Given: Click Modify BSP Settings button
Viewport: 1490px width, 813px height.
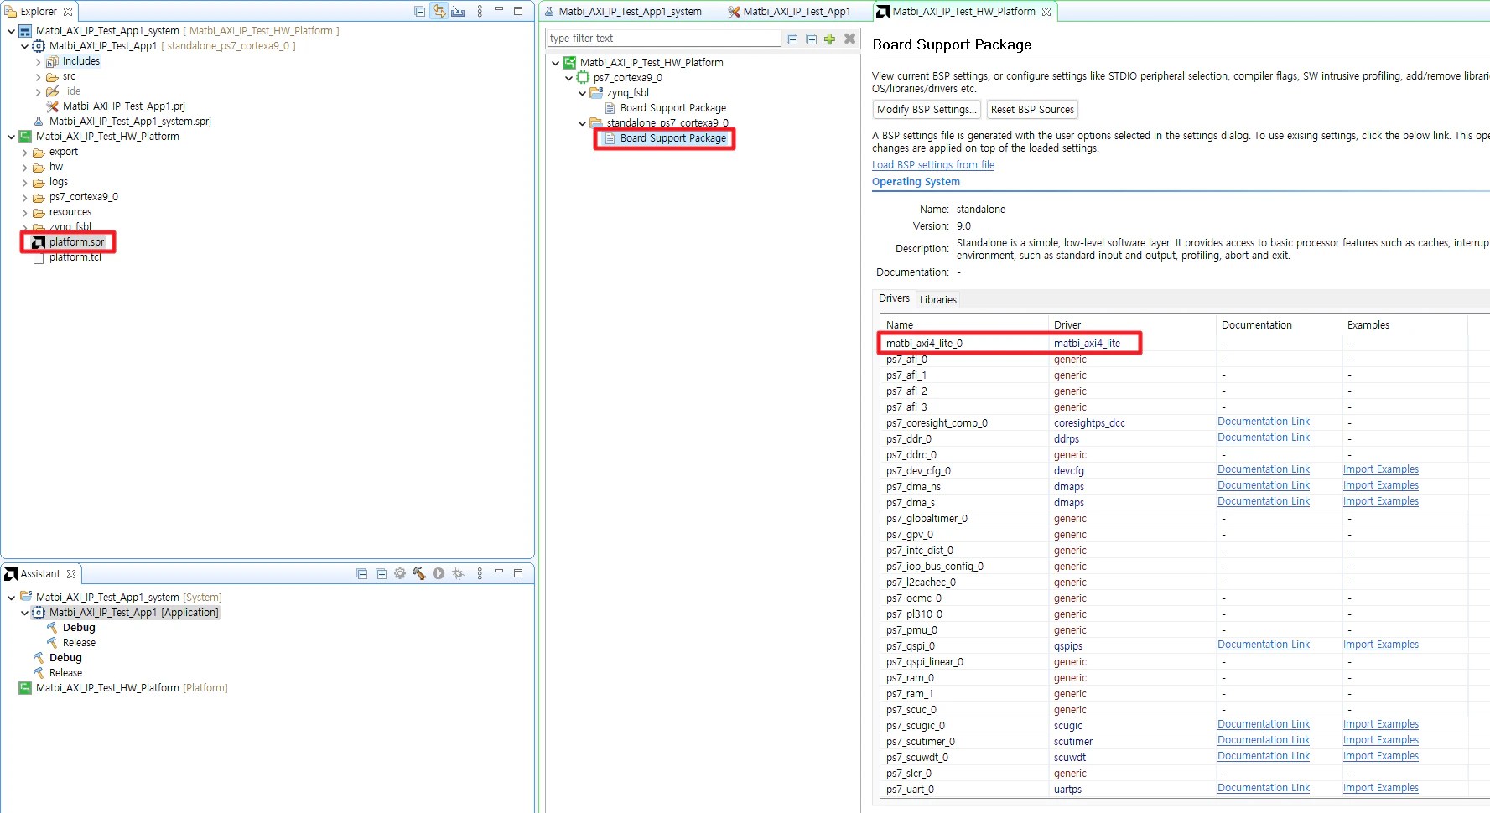Looking at the screenshot, I should point(927,110).
